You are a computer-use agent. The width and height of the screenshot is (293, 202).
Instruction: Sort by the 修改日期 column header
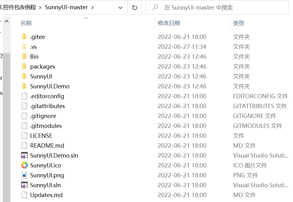click(169, 23)
